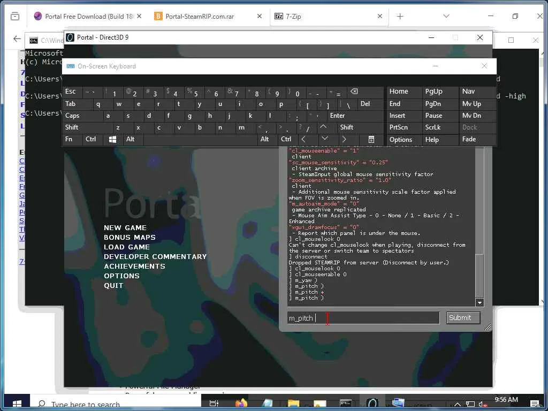Tap the Home key on keyboard
Viewport: 548px width, 411px height.
click(404, 92)
